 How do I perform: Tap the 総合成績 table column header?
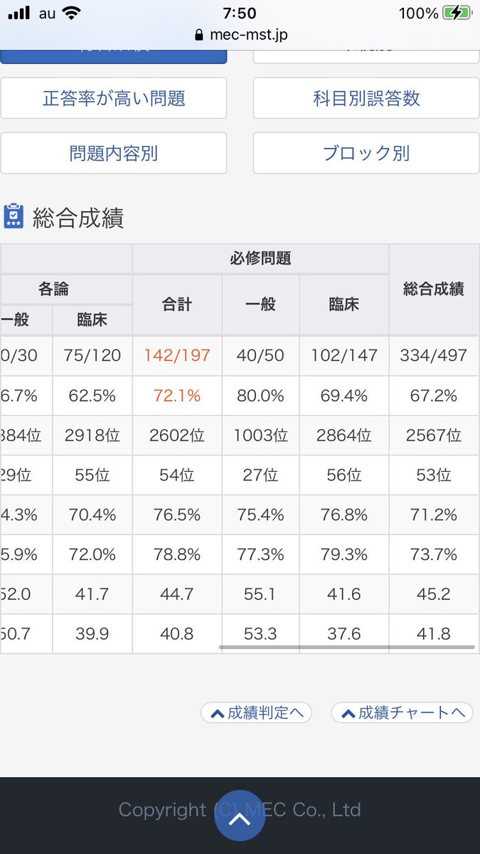pos(434,289)
